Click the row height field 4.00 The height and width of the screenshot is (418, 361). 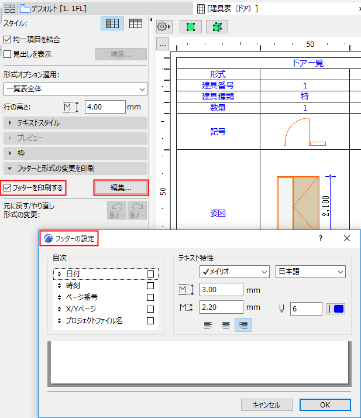[105, 107]
